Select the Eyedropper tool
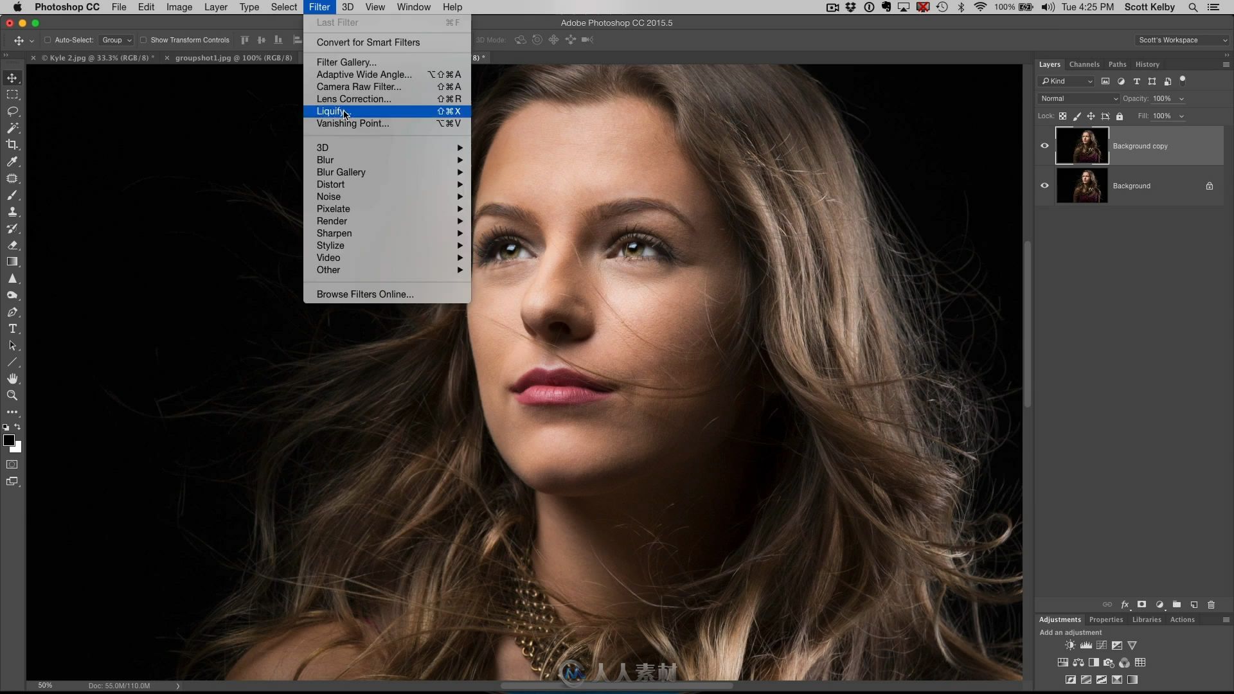Image resolution: width=1234 pixels, height=694 pixels. (12, 161)
